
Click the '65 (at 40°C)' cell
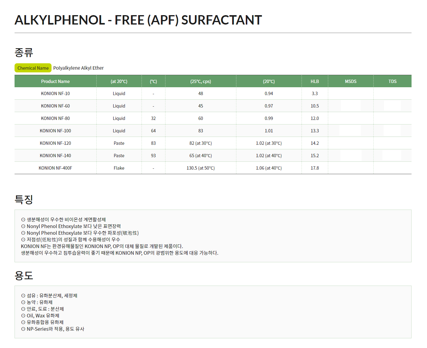(x=201, y=156)
